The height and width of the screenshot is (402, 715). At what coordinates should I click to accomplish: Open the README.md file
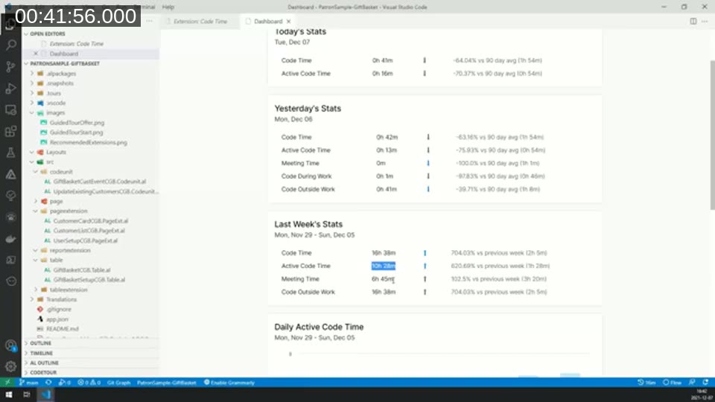click(62, 329)
